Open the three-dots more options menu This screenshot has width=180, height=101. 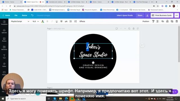(x=177, y=15)
